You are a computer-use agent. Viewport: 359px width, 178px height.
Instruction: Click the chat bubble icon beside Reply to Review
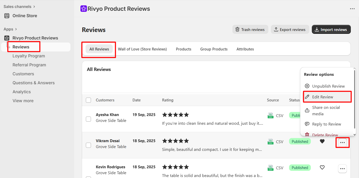pyautogui.click(x=307, y=124)
